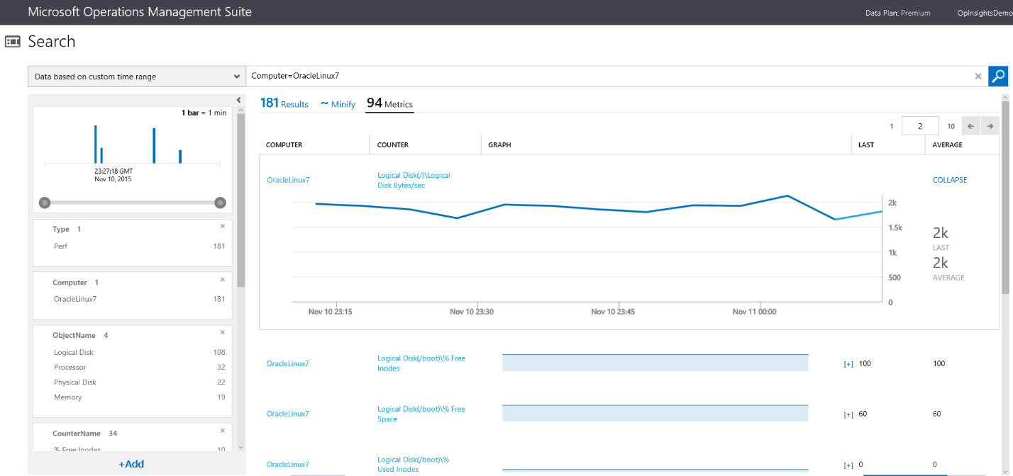The height and width of the screenshot is (476, 1013).
Task: Open the OpInsightsDemo account menu
Action: pos(985,13)
